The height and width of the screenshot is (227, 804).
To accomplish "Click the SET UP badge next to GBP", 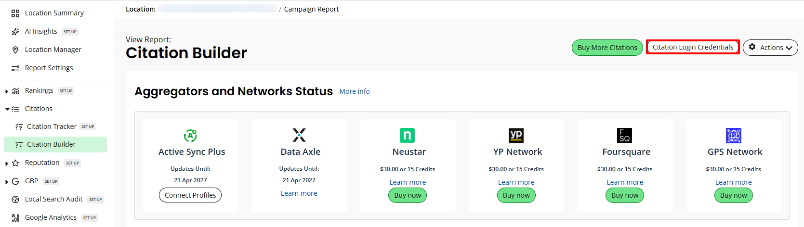I will (x=51, y=181).
